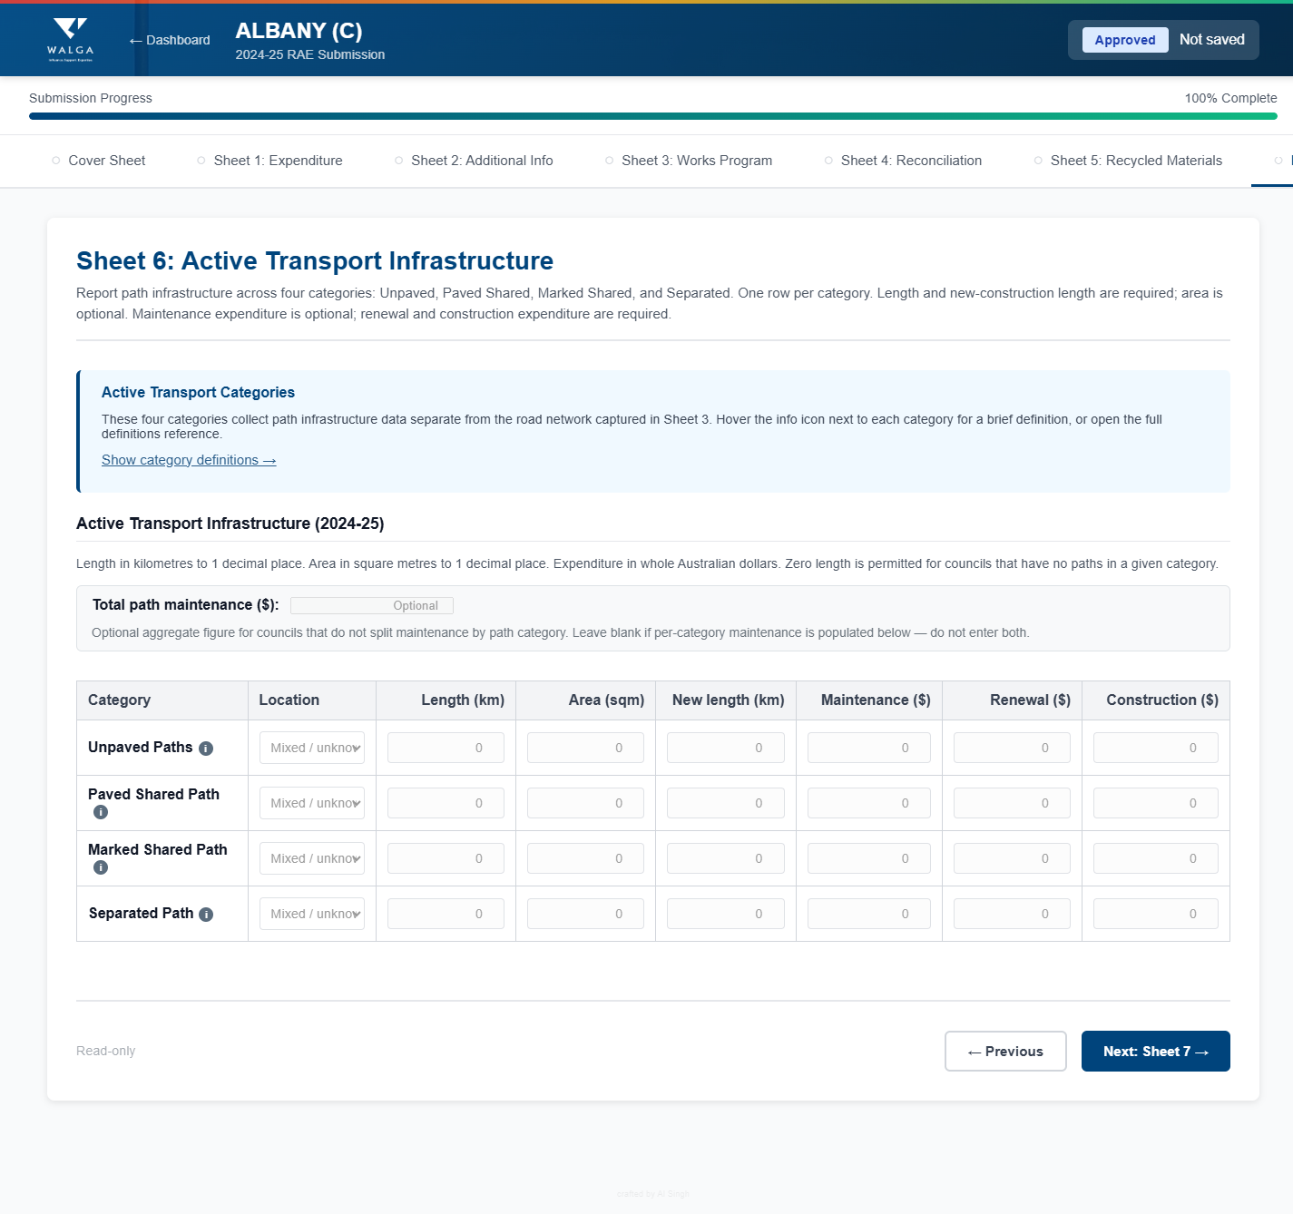Image resolution: width=1293 pixels, height=1214 pixels.
Task: Click New length field for Marked Shared Path
Action: click(x=725, y=858)
